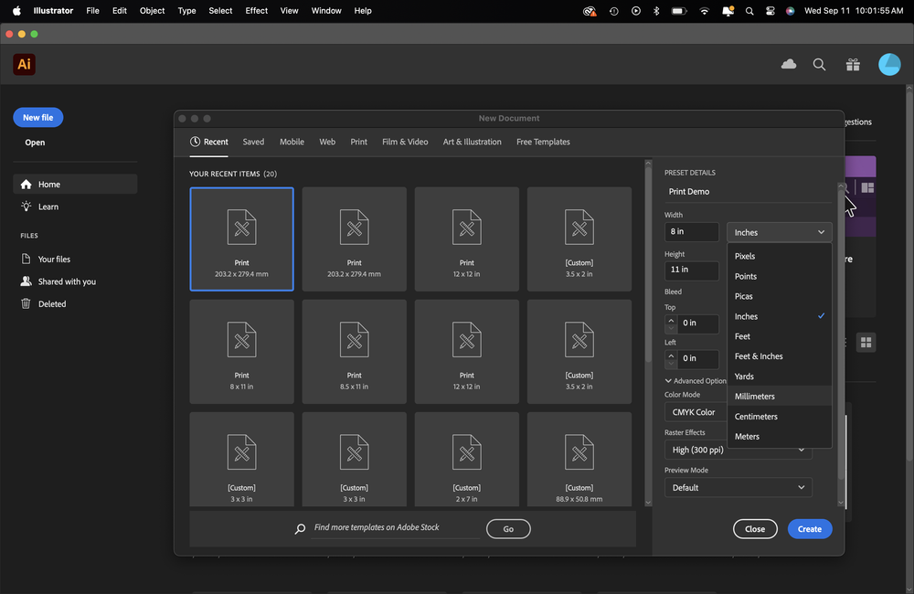Choose Yards from units list
This screenshot has height=594, width=914.
click(780, 377)
